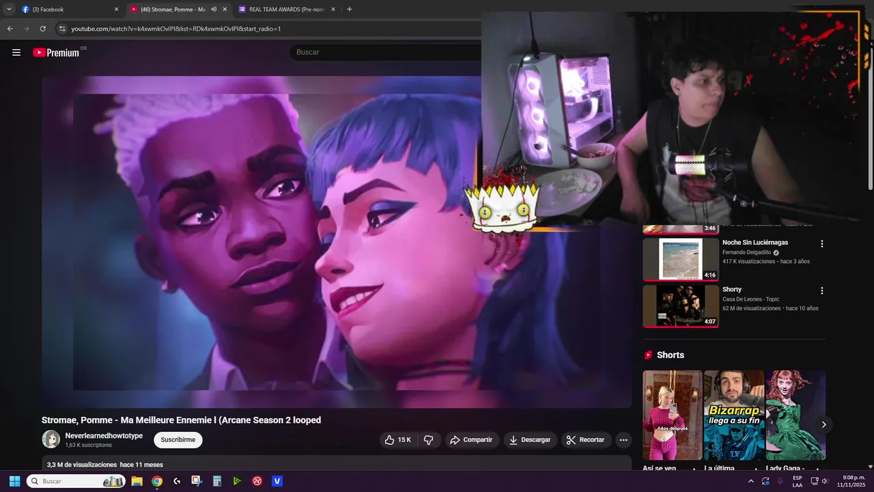This screenshot has height=492, width=874.
Task: Click 3,3 M de visualizaciones text
Action: 82,465
